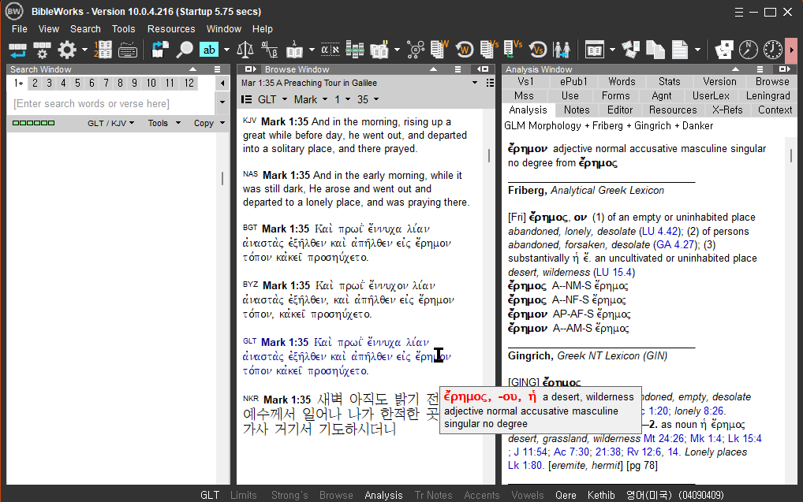The image size is (803, 502).
Task: Open the verse 35 selector dropdown
Action: 368,99
